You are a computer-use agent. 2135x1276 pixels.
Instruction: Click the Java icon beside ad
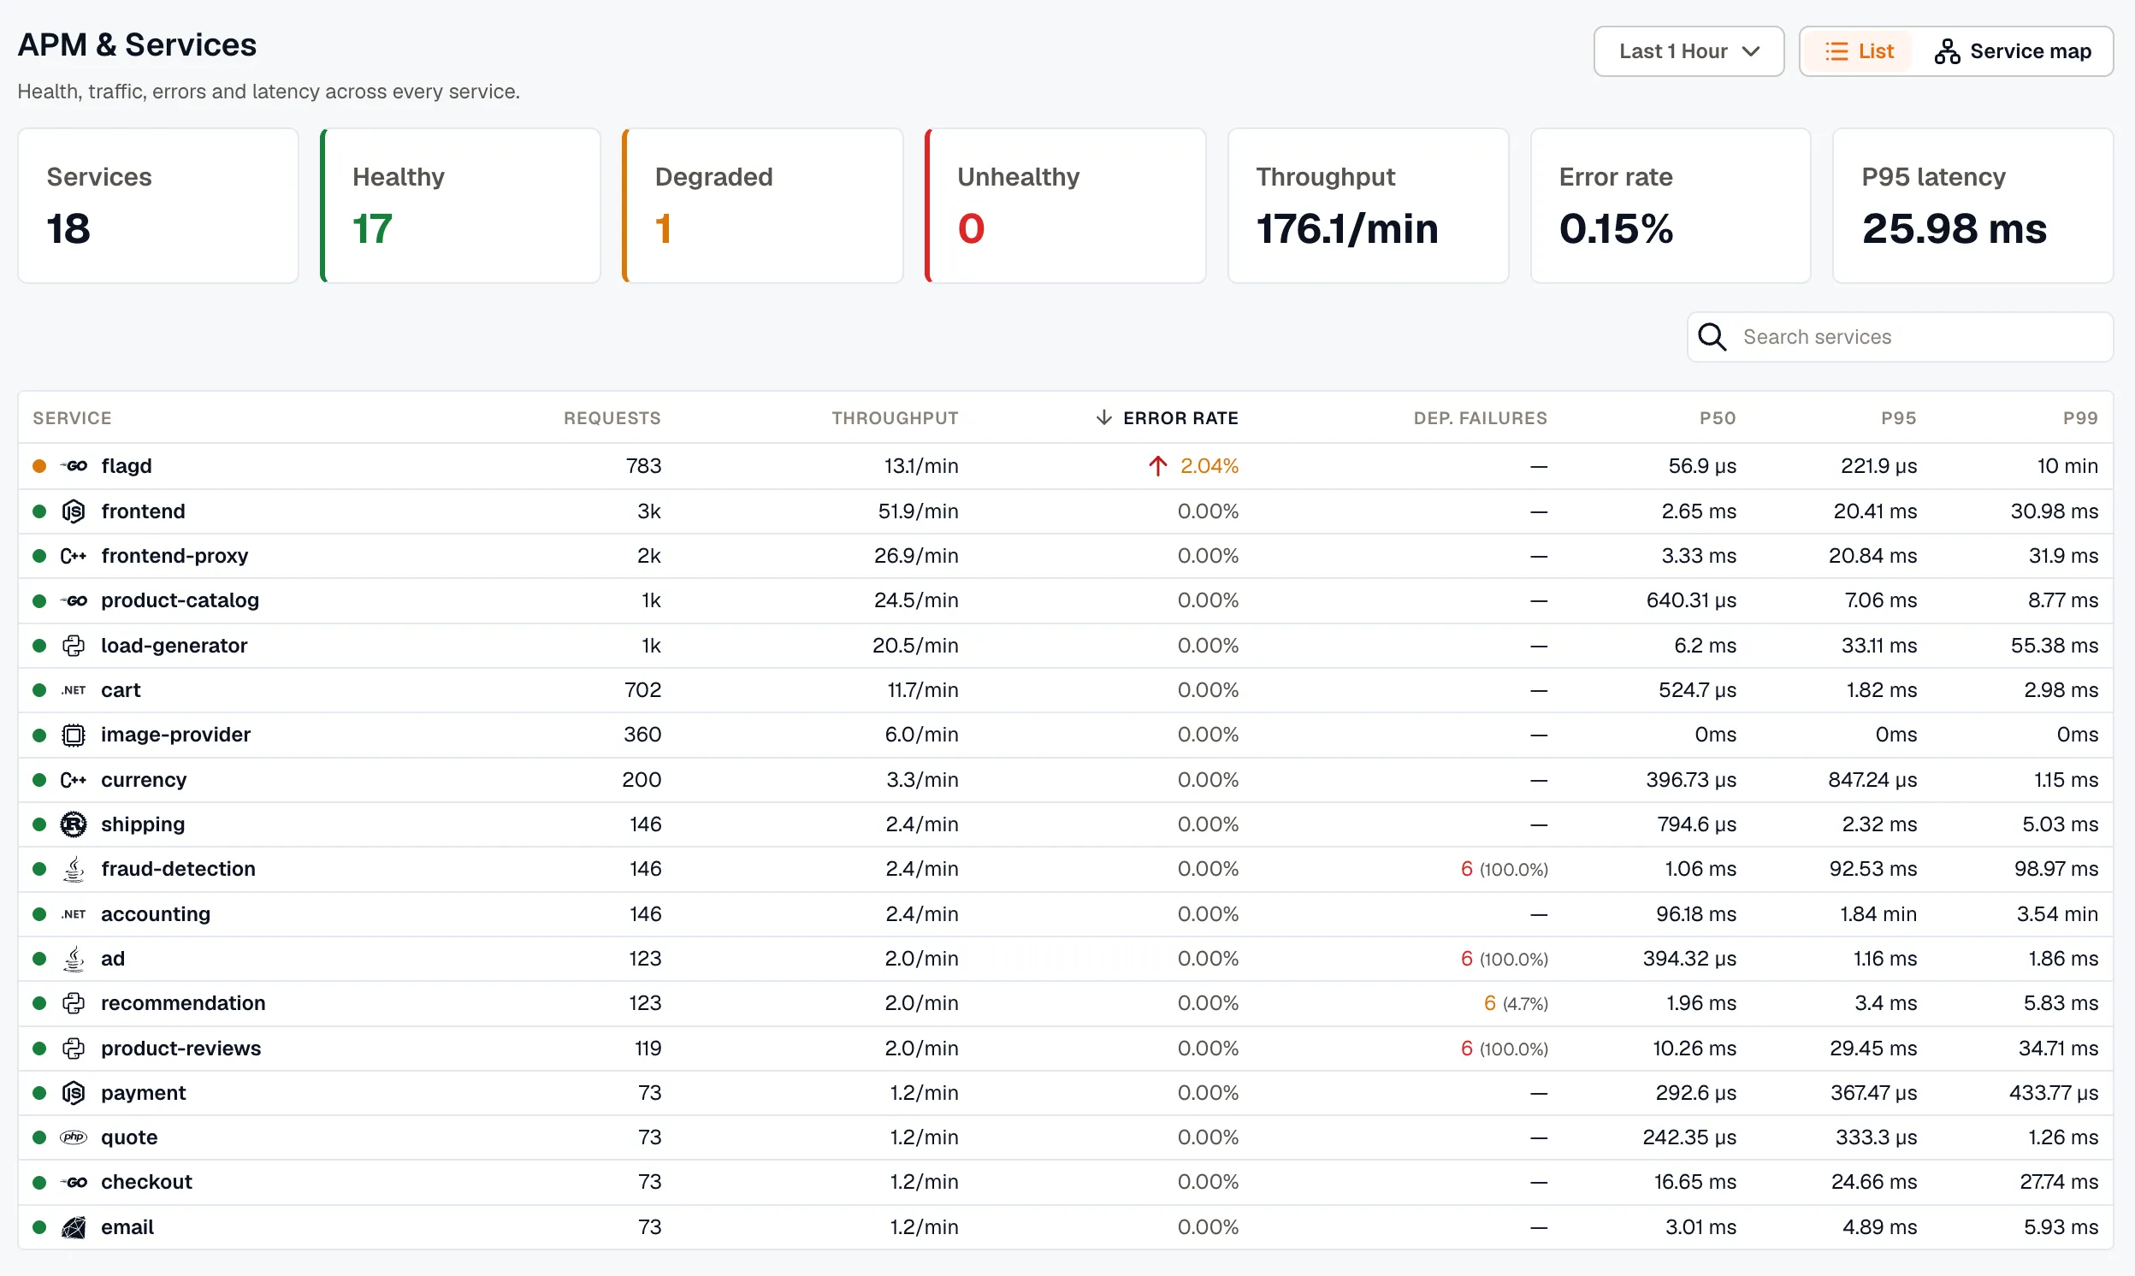point(74,959)
